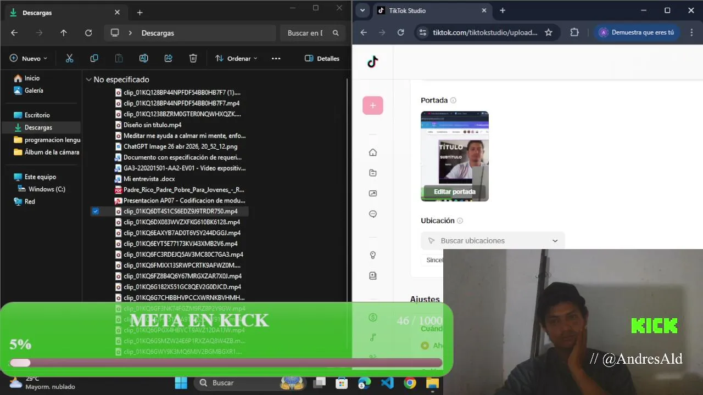Viewport: 703px width, 395px height.
Task: Open the Chrome three-dot menu
Action: point(691,32)
